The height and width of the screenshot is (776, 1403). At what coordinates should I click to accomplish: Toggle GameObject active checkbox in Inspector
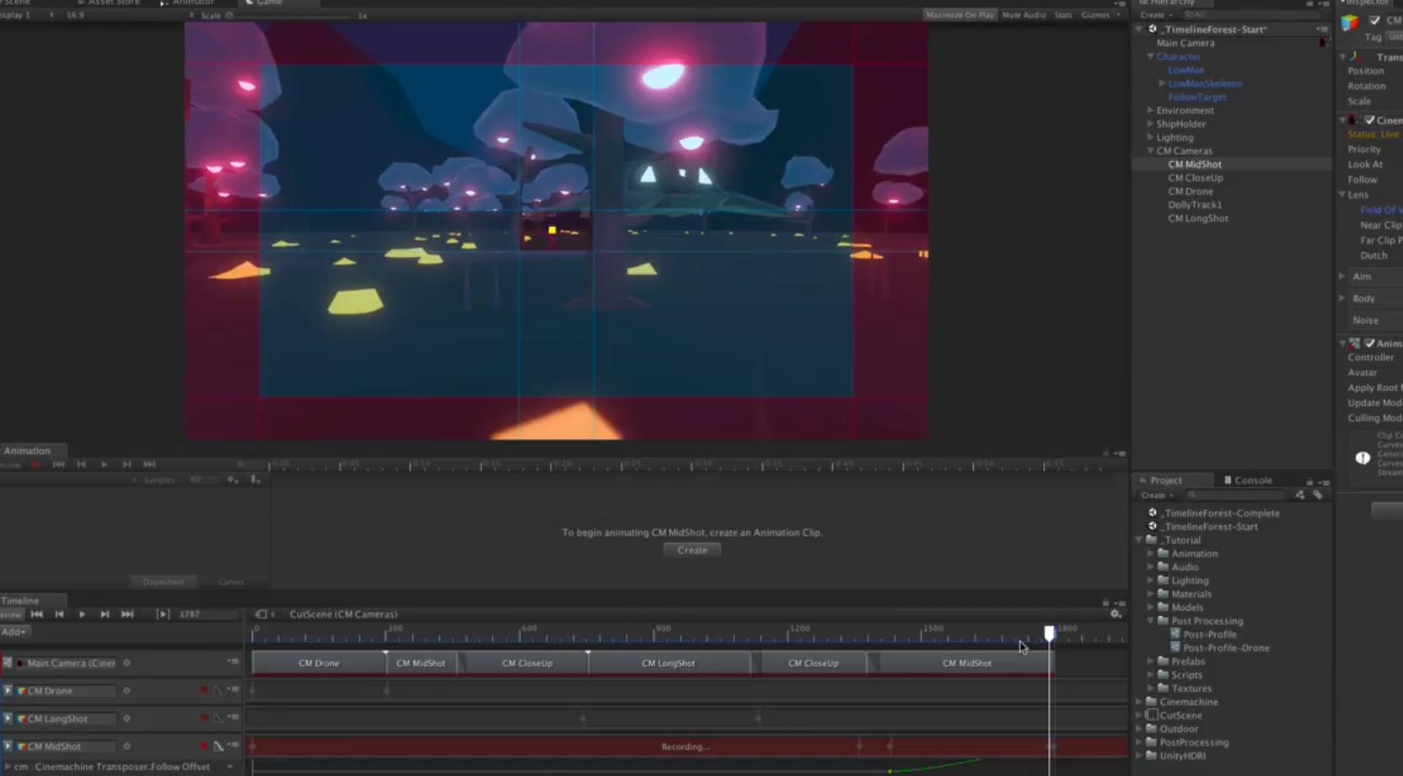[1375, 20]
